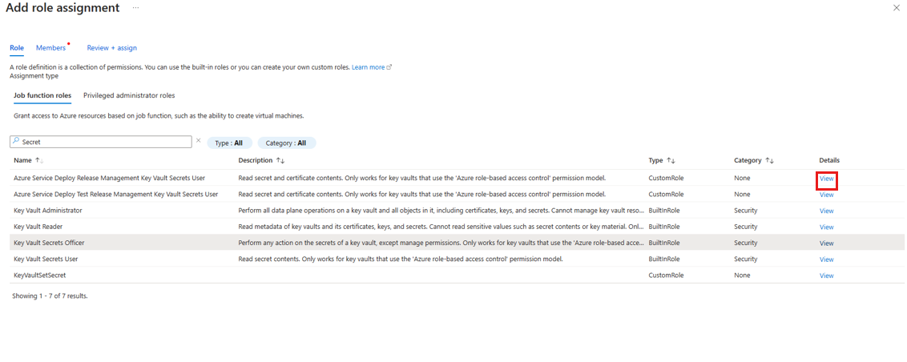Switch to the Members tab
The width and height of the screenshot is (907, 362).
click(51, 48)
